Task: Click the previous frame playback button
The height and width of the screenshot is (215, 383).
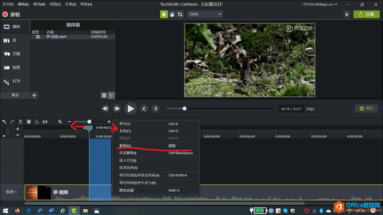Action: click(105, 109)
